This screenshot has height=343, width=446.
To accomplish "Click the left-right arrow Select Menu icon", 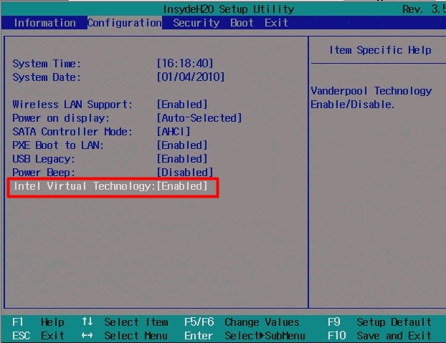I will 87,336.
